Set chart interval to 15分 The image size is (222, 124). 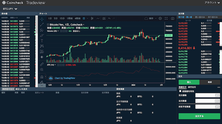[62, 18]
